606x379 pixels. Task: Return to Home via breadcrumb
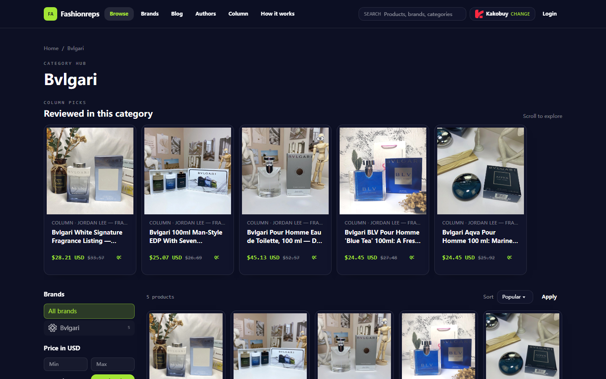pyautogui.click(x=51, y=48)
